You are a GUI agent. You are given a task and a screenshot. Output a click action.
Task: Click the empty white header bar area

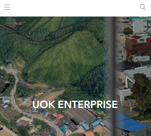click(74, 8)
